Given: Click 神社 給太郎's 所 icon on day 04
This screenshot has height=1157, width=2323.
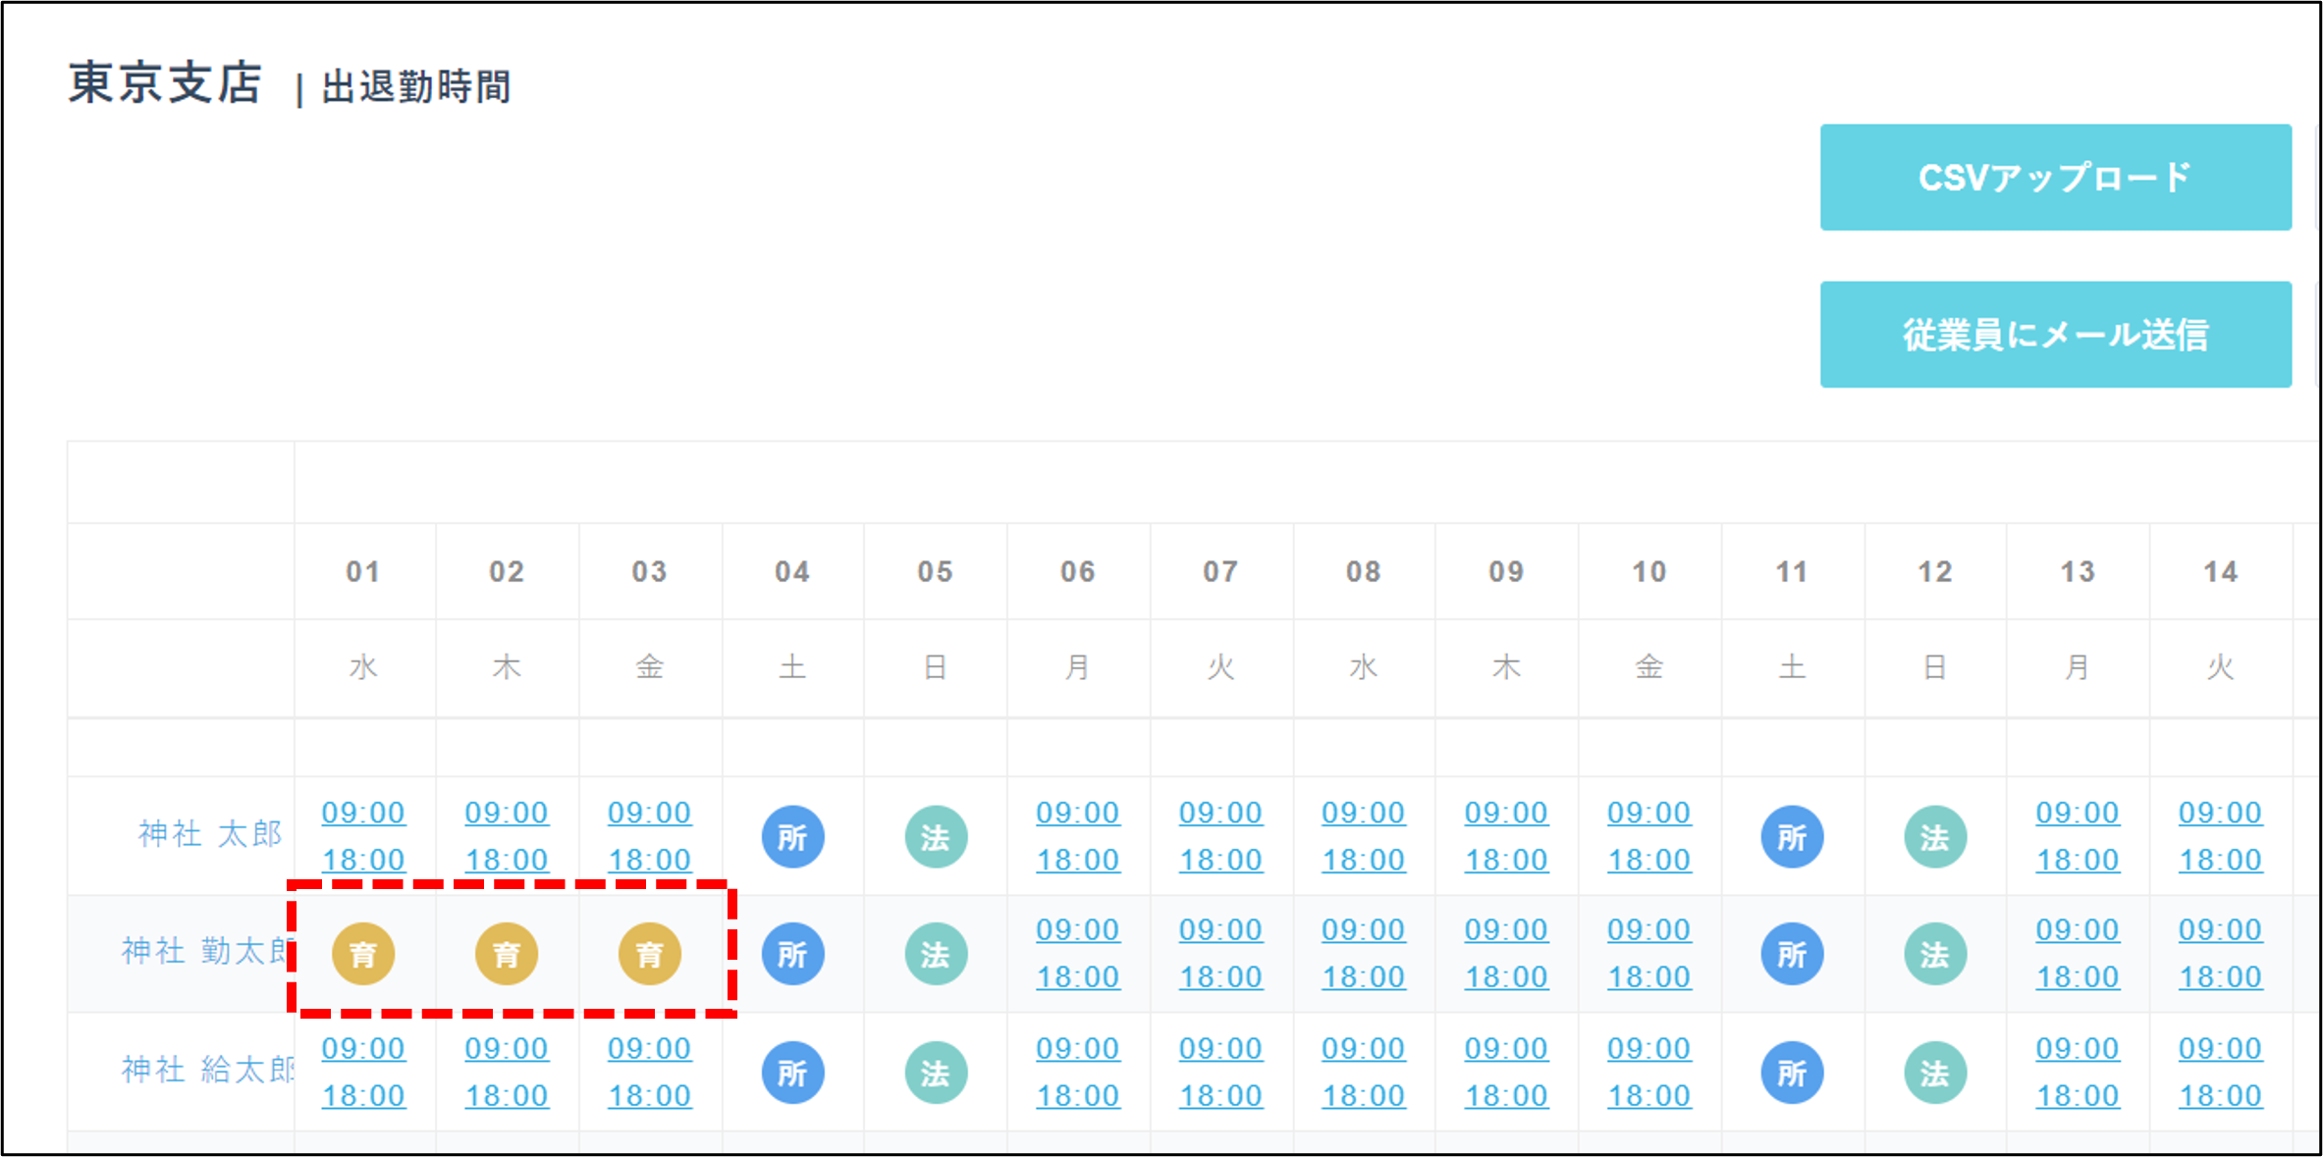Looking at the screenshot, I should click(x=792, y=1073).
